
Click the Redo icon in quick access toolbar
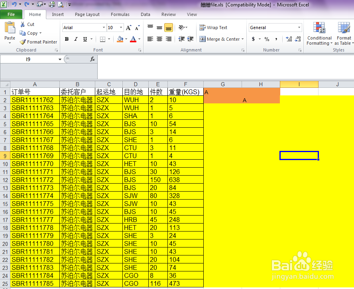click(27, 4)
